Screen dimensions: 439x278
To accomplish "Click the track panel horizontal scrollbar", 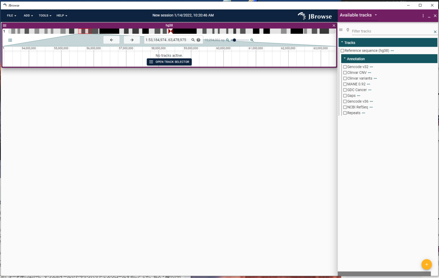I will tap(384, 274).
